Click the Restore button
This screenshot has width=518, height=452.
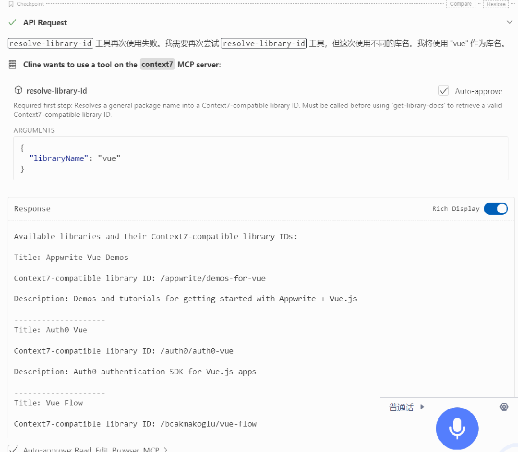point(496,4)
